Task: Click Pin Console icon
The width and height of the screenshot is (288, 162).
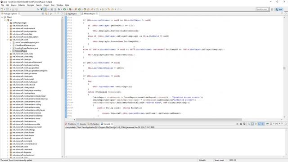Action: pos(267,124)
